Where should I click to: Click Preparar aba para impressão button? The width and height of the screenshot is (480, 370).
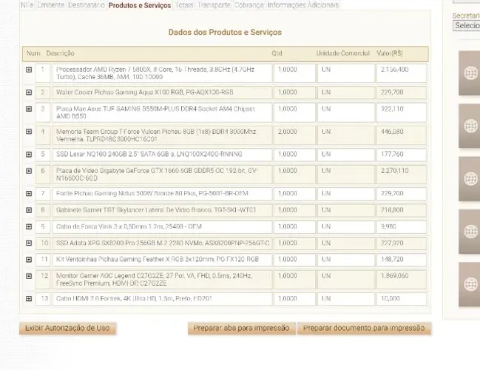click(241, 329)
